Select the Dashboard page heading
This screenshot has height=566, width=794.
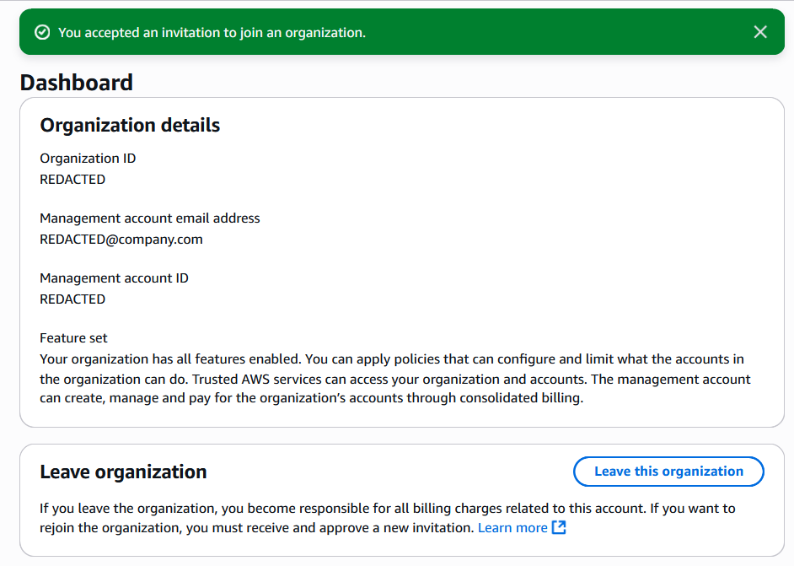[77, 83]
